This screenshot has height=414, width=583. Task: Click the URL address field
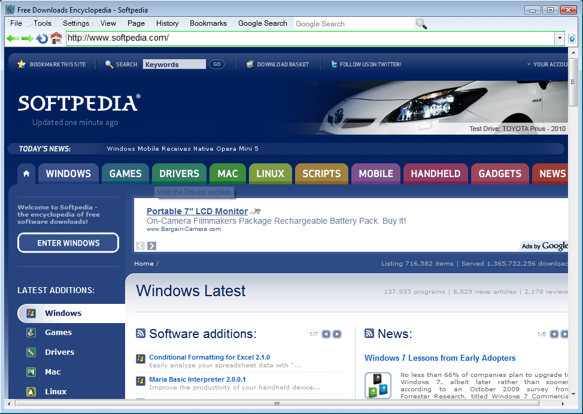point(311,38)
